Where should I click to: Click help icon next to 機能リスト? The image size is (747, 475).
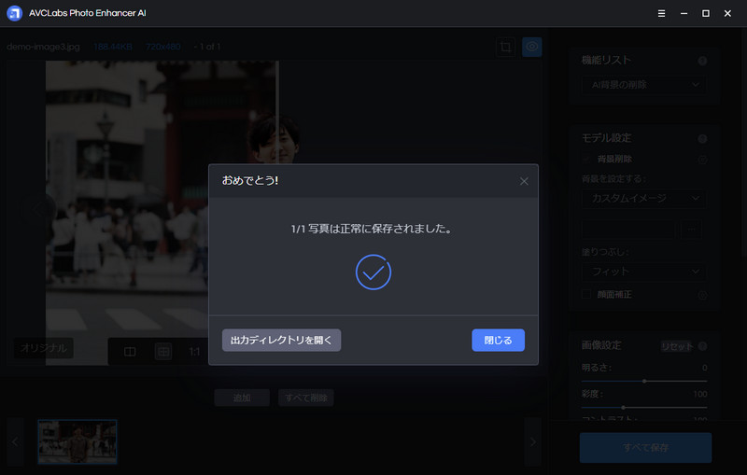tap(702, 61)
